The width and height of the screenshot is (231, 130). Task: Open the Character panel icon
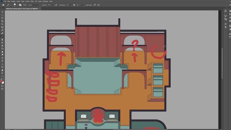(226, 24)
